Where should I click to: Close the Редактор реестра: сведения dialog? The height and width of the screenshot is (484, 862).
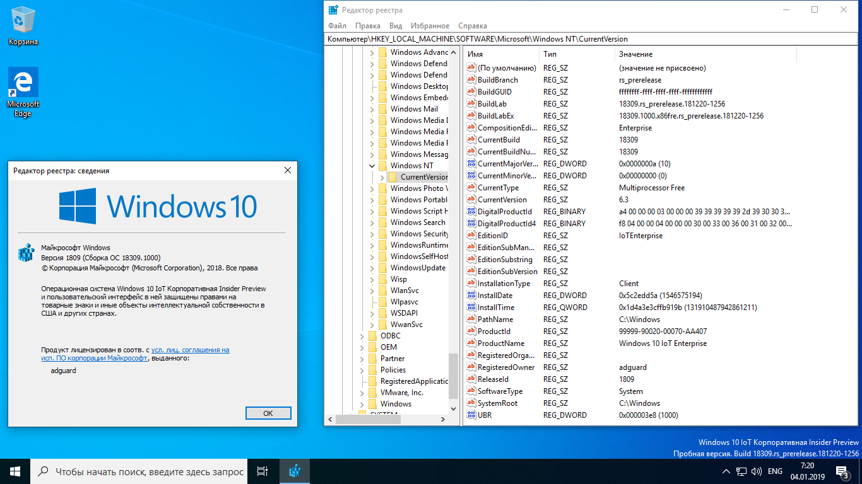coord(288,170)
